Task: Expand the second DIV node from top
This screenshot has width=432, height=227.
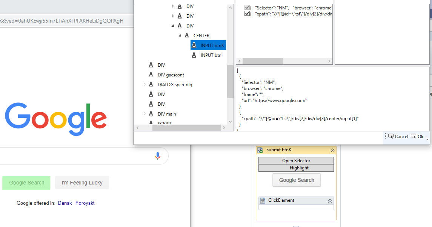Action: coord(173,16)
